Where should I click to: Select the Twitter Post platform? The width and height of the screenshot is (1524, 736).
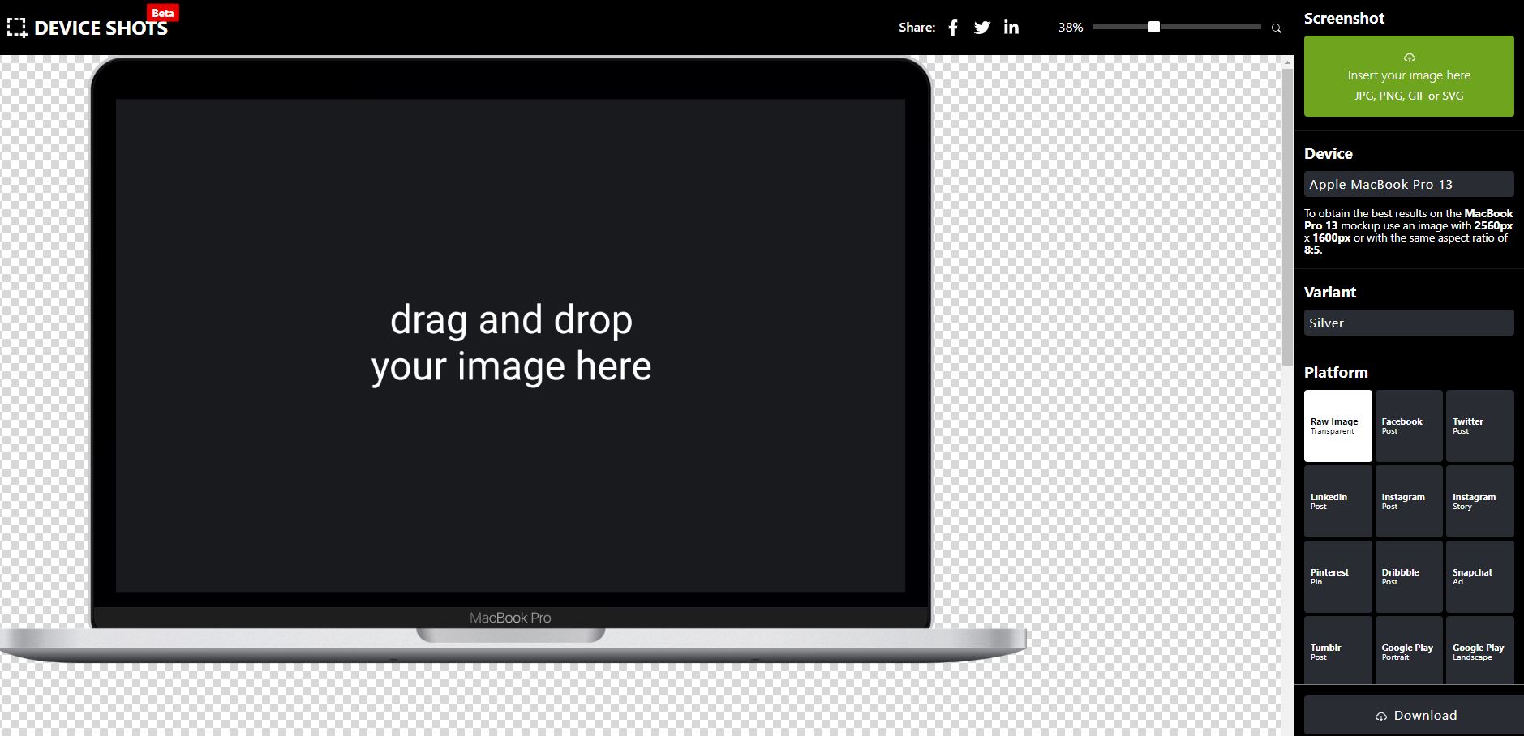[x=1479, y=426]
